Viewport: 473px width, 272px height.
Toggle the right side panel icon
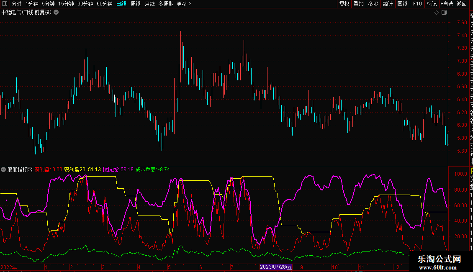pos(443,13)
